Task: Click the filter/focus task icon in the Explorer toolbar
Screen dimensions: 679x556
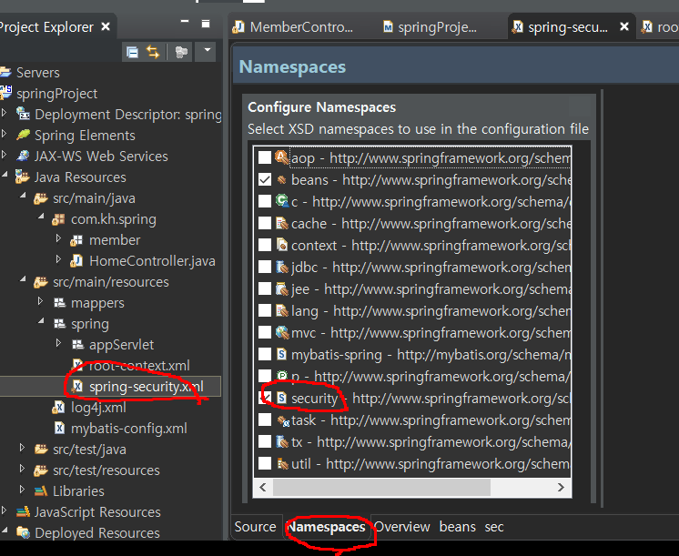Action: coord(181,52)
